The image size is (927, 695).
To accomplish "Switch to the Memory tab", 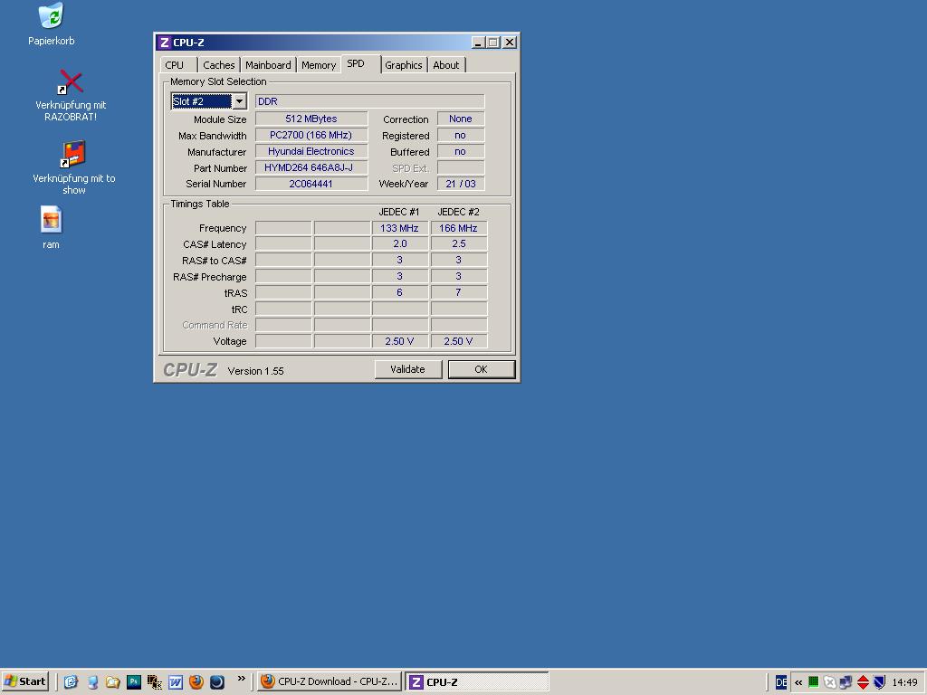I will click(x=319, y=65).
